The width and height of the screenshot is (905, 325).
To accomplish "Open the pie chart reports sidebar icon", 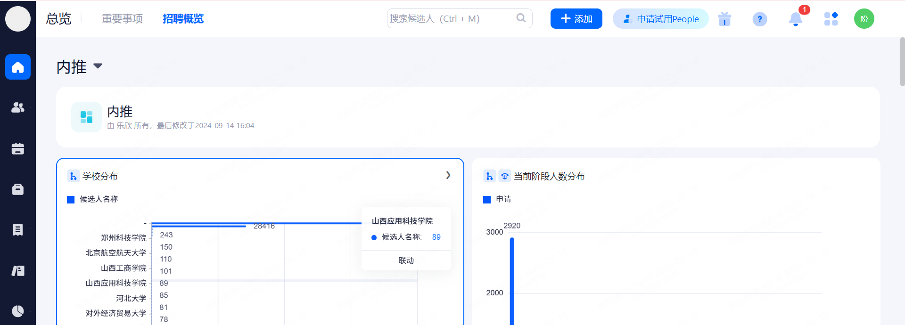I will (18, 311).
